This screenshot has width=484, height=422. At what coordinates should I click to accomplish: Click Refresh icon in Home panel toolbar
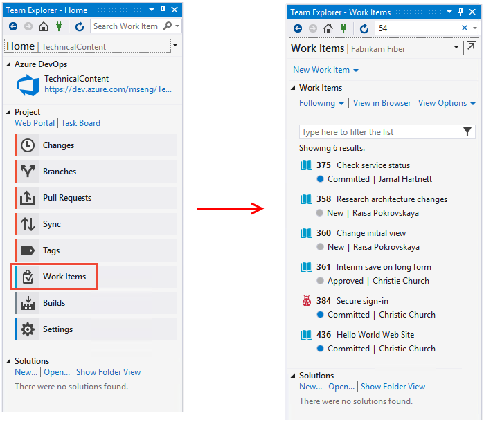(80, 26)
